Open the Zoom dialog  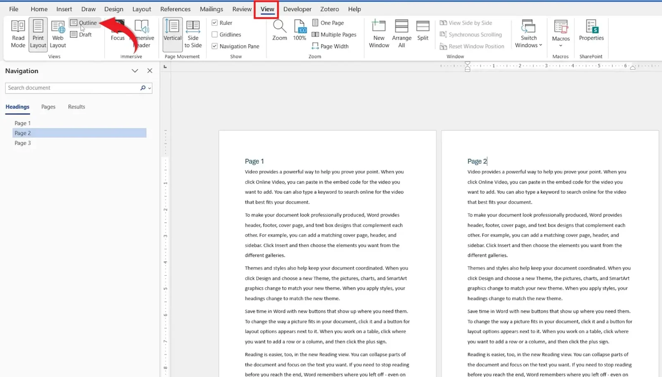click(280, 30)
